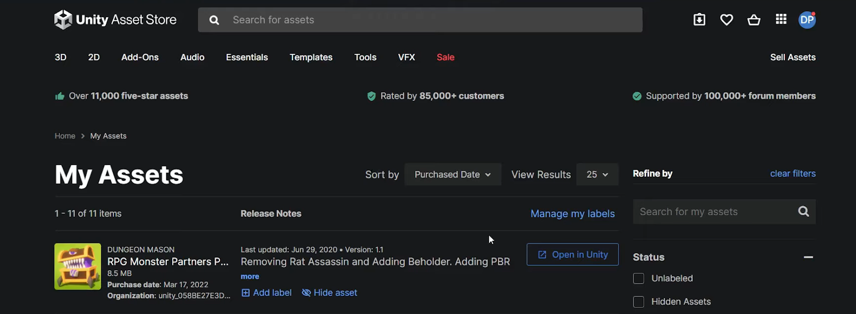Open the Purchased Date sort dropdown
The image size is (856, 314).
(x=453, y=175)
